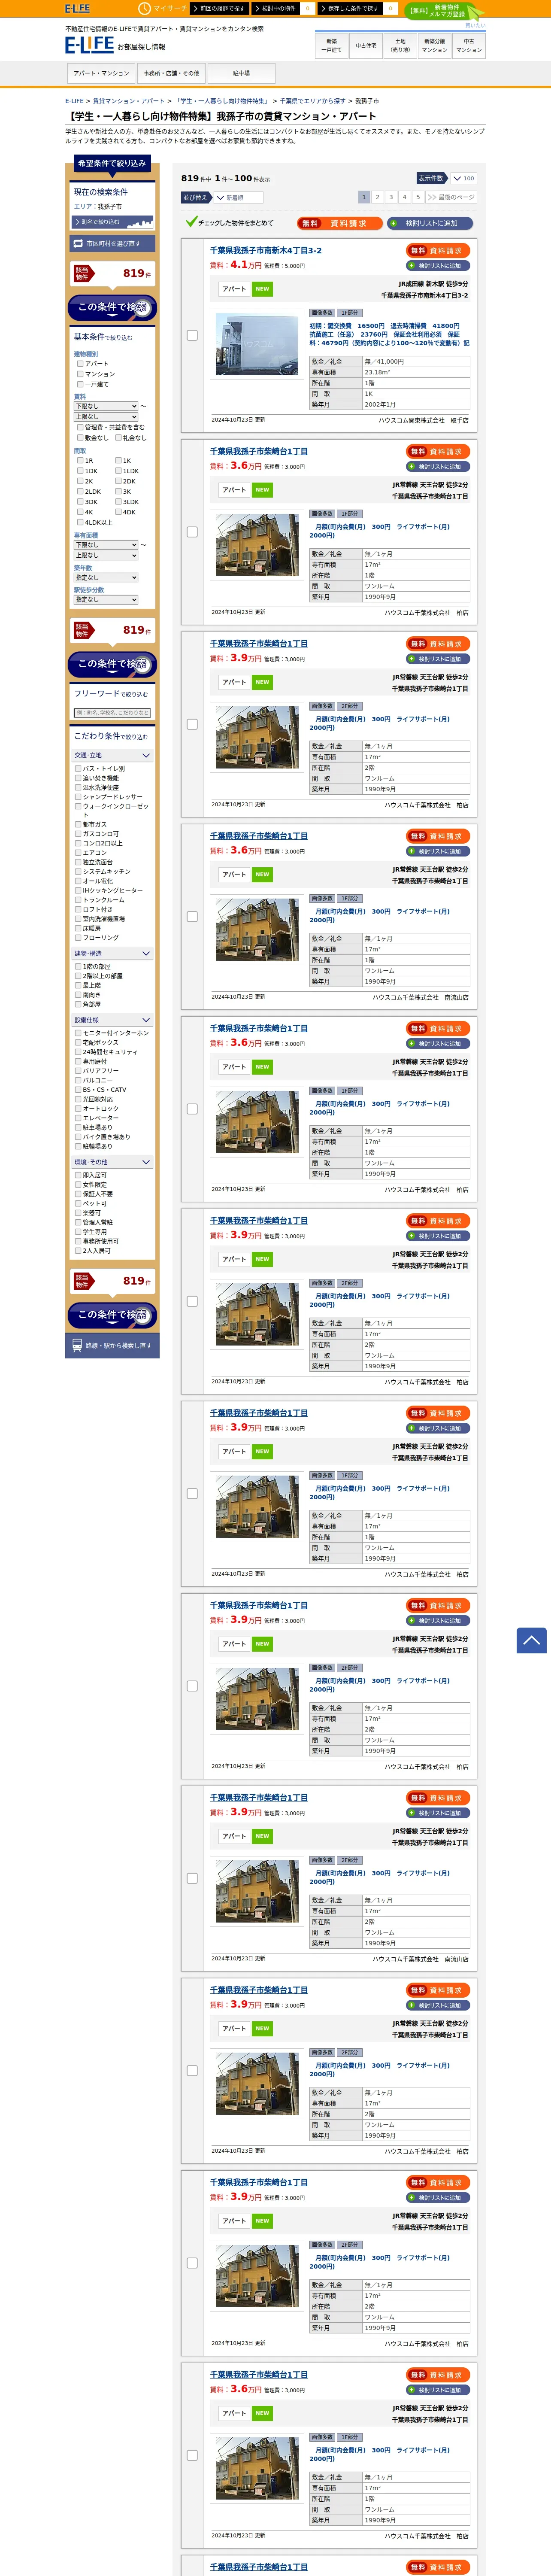Open the 表示件数 100 dropdown
Image resolution: width=551 pixels, height=2576 pixels.
point(463,178)
